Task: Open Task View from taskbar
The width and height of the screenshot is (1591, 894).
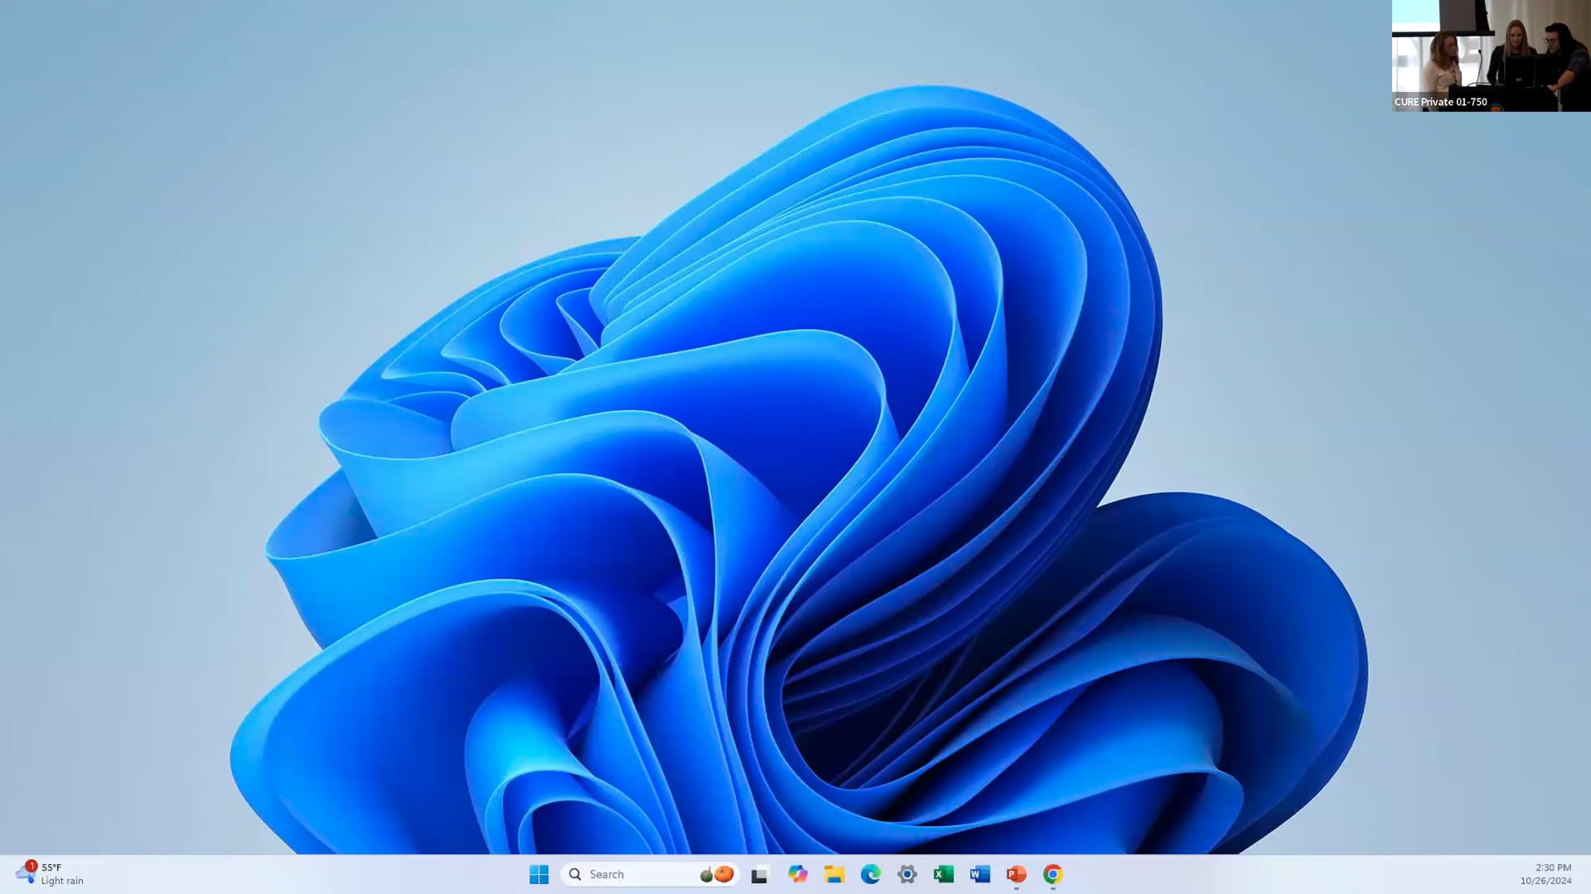Action: click(x=759, y=874)
